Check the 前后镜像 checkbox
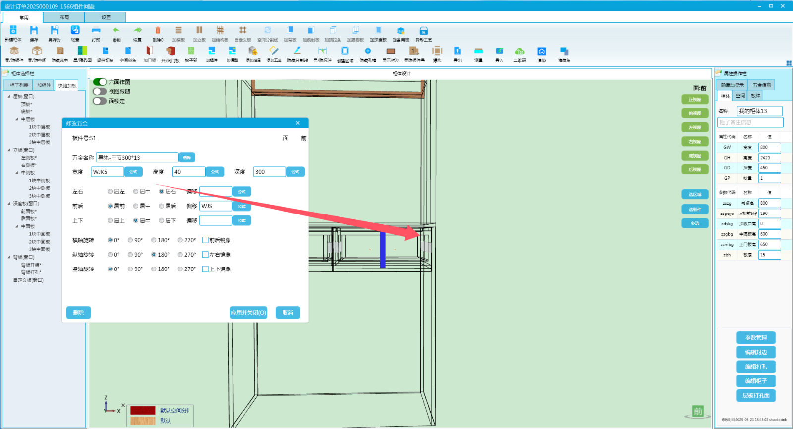This screenshot has width=793, height=429. (205, 240)
